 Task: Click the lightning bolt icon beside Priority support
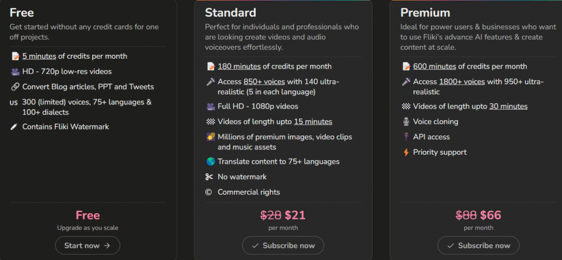tap(406, 152)
